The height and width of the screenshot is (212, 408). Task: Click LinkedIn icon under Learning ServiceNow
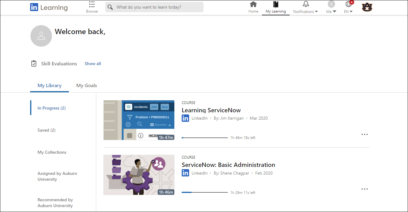click(185, 118)
